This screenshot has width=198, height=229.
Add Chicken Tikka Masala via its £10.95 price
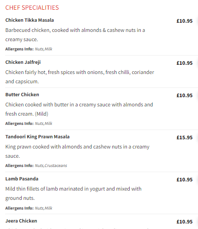[185, 21]
